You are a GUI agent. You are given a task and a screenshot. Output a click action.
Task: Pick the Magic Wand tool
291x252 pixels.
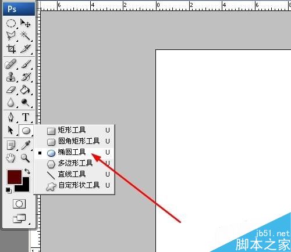pos(26,36)
